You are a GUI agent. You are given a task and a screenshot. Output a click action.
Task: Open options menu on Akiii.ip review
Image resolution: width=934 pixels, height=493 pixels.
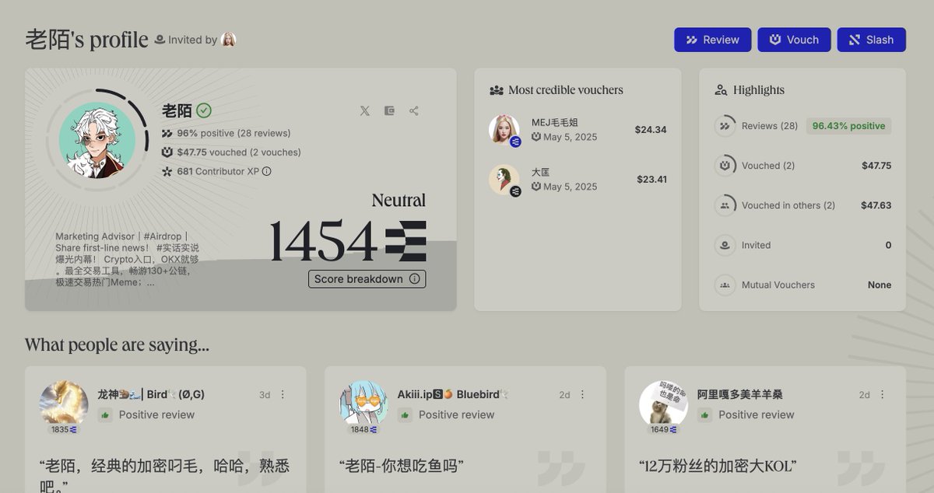582,395
